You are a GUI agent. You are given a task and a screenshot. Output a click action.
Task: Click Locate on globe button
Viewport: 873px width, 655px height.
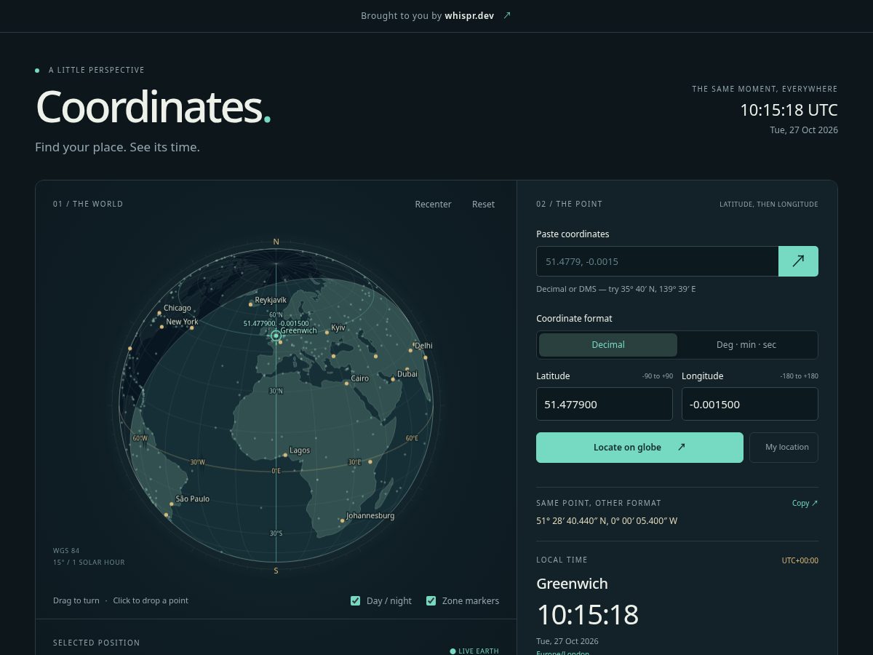(x=639, y=448)
